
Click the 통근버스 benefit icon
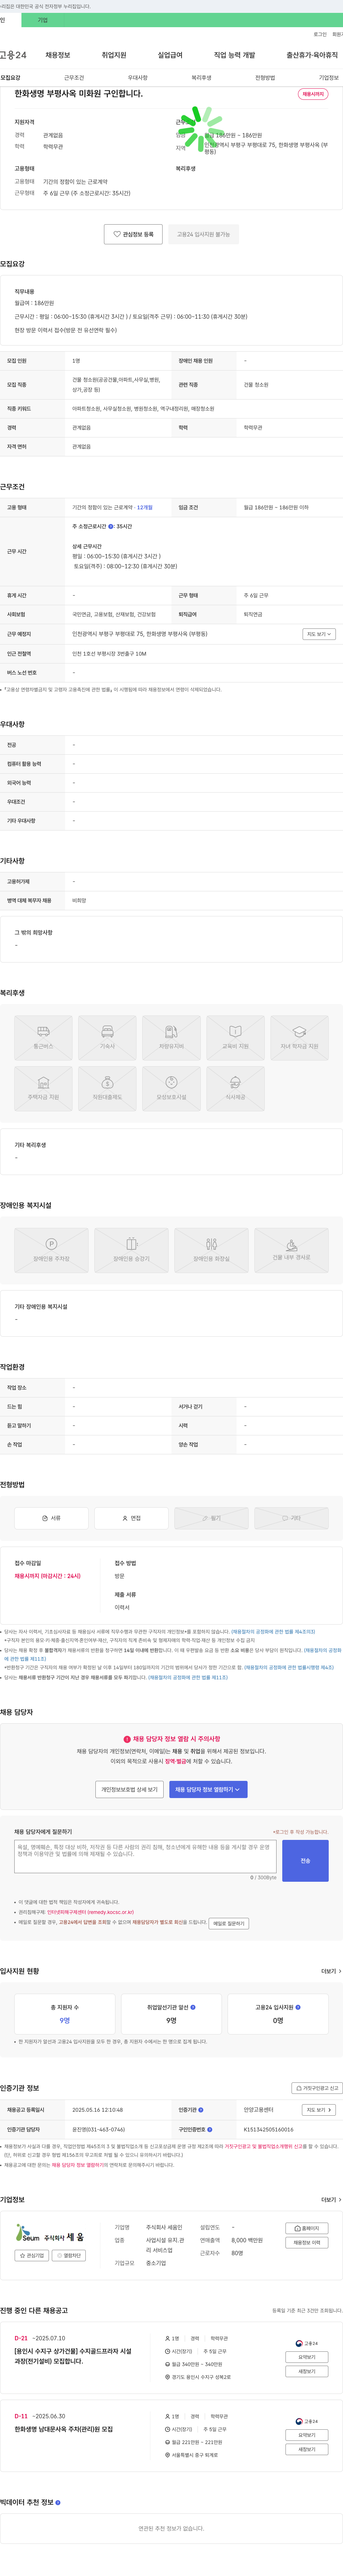(43, 1038)
